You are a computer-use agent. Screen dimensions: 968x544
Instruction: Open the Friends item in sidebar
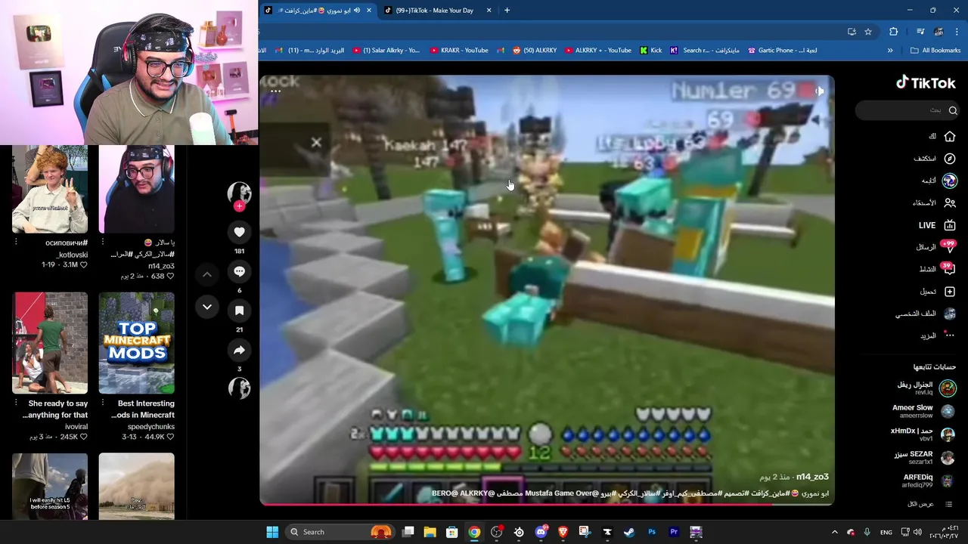934,202
